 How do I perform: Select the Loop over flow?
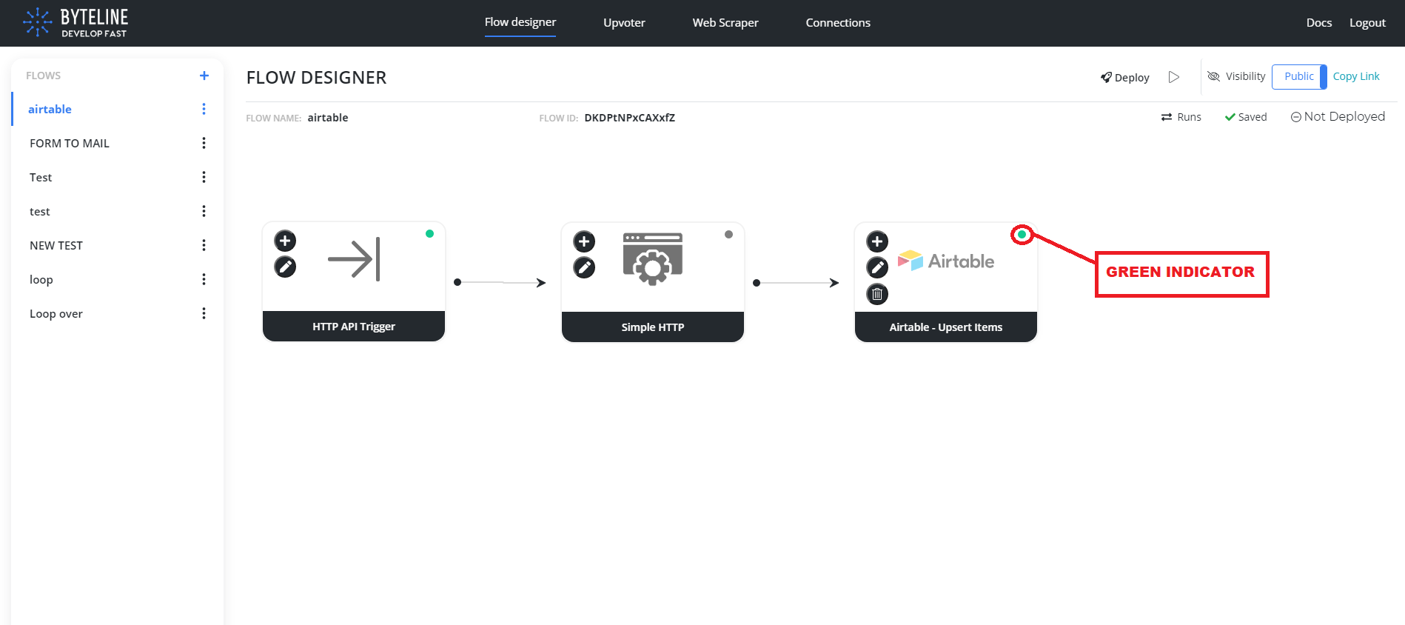tap(56, 313)
